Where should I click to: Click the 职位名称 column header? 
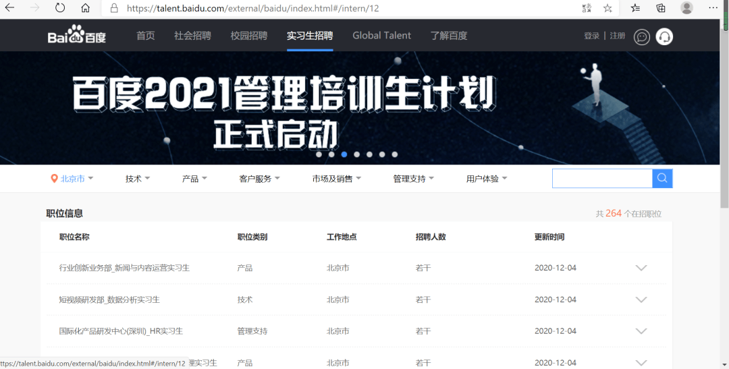(x=74, y=237)
